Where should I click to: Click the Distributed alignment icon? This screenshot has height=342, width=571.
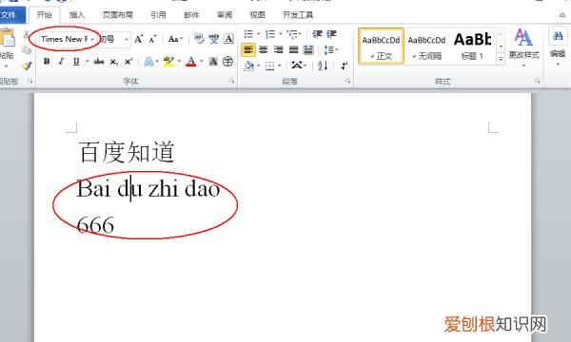308,49
